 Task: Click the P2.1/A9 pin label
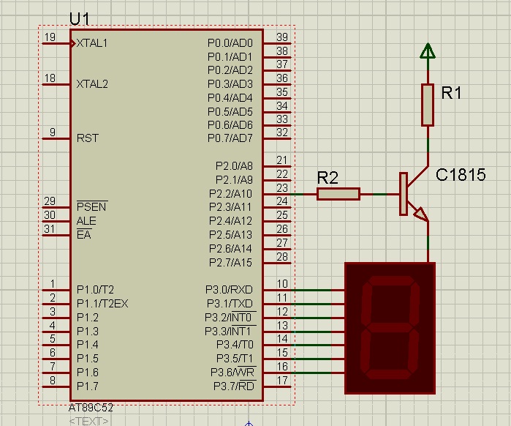pos(234,180)
